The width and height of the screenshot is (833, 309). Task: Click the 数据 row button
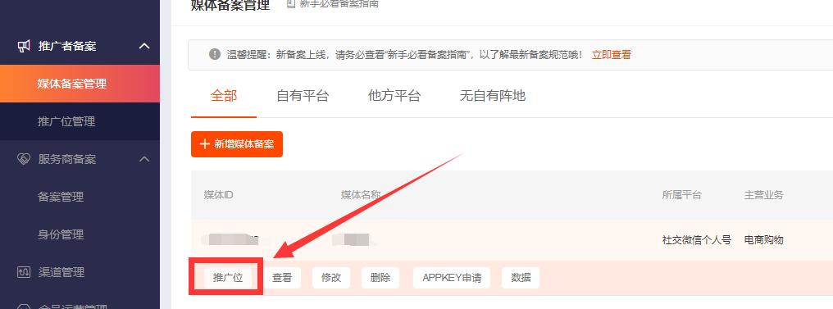point(521,277)
